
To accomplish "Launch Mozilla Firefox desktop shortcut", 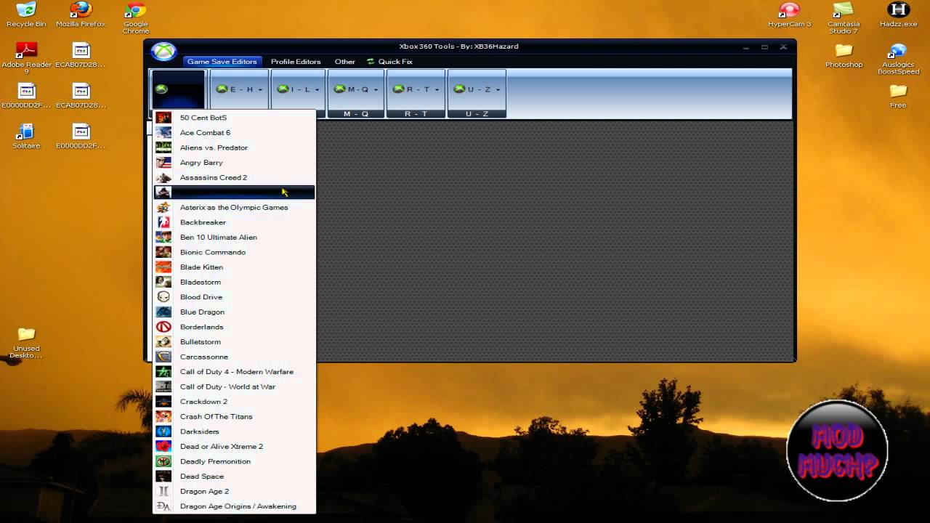I will [x=81, y=15].
